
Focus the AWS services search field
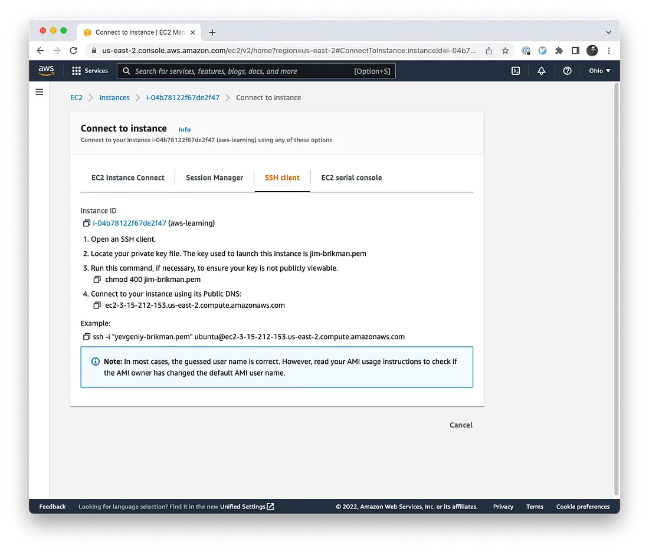(x=256, y=71)
